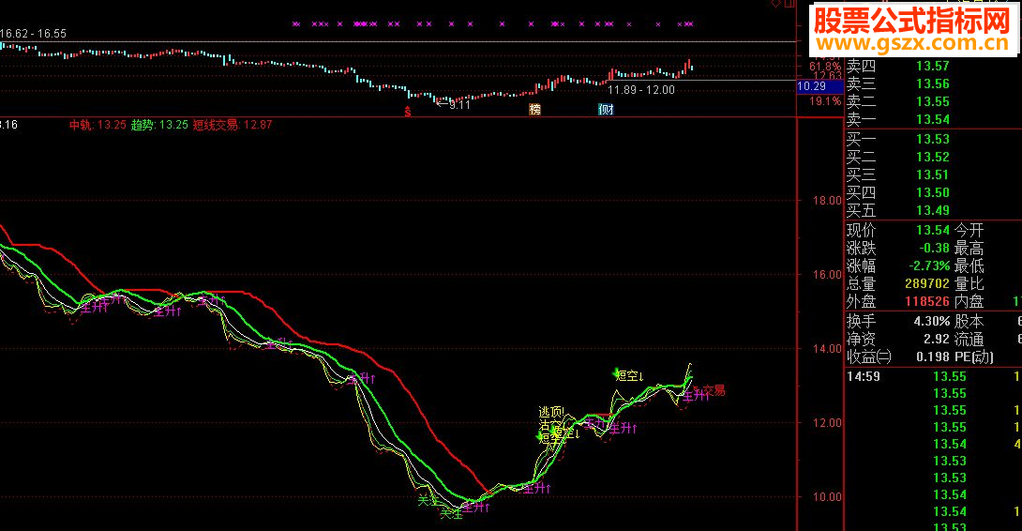Select the 中轨: 13.25 indicator label

tap(98, 125)
